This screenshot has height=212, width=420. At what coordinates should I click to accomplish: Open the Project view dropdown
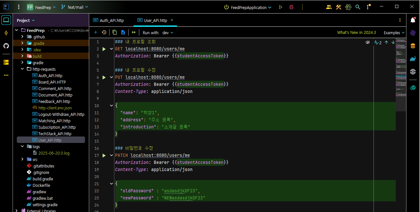click(26, 20)
